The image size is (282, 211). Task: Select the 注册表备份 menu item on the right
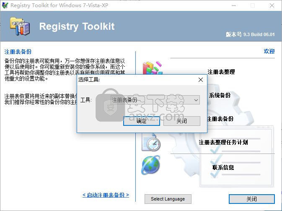coord(220,119)
